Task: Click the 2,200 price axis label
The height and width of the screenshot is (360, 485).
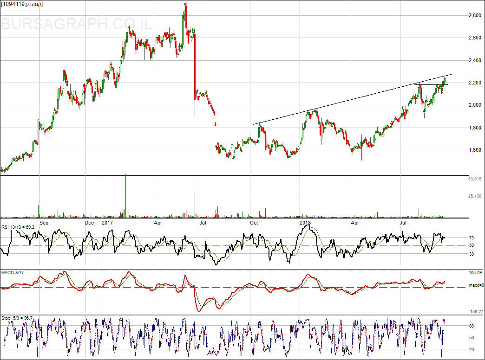Action: [x=474, y=83]
